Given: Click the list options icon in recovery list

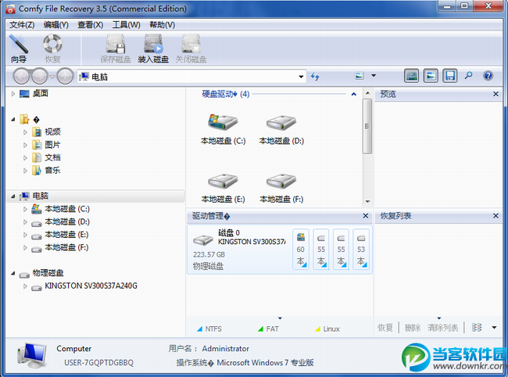Looking at the screenshot, I should pos(477,328).
